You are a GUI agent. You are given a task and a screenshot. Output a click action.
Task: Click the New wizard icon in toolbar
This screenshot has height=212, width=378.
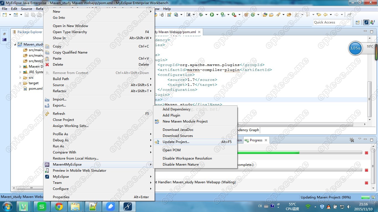click(x=5, y=15)
